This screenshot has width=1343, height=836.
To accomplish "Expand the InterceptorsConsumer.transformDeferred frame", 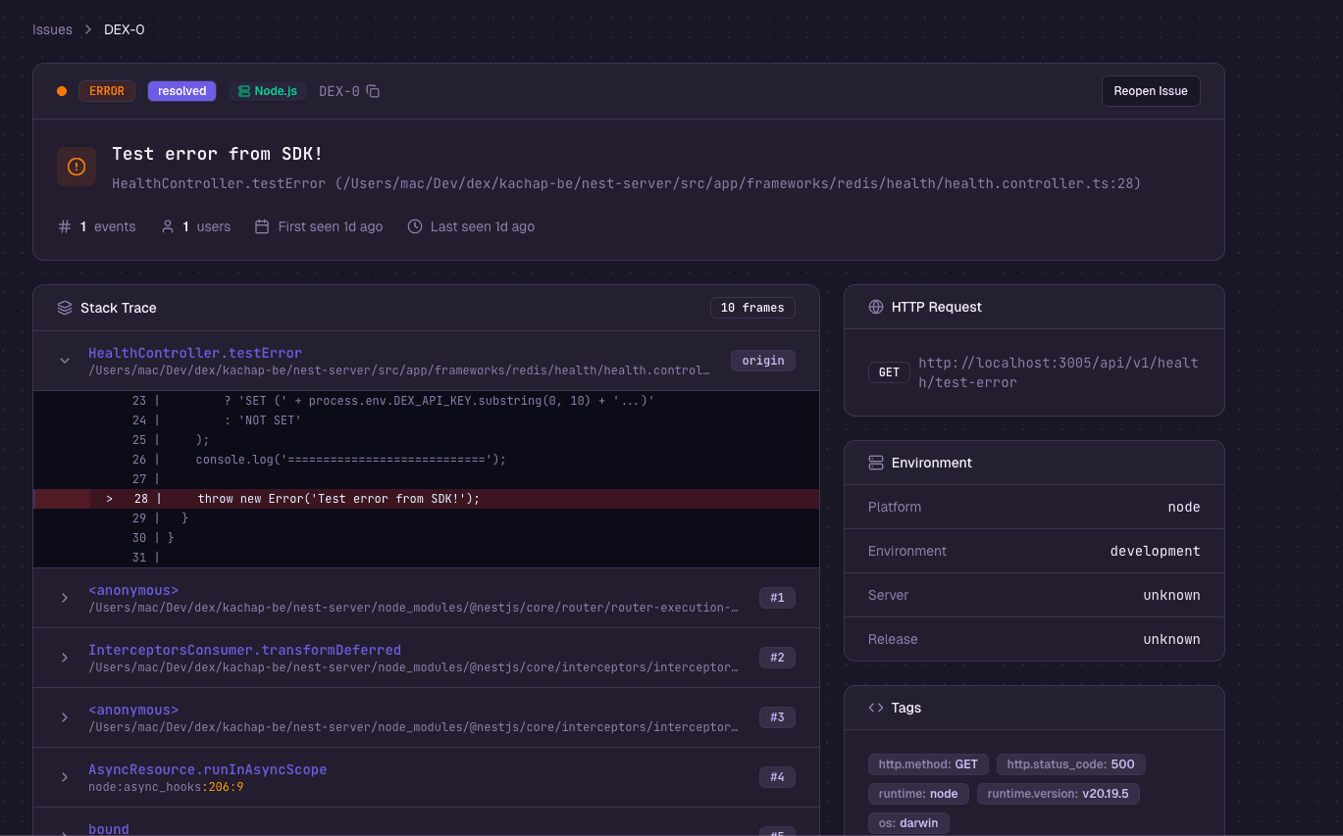I will (65, 658).
